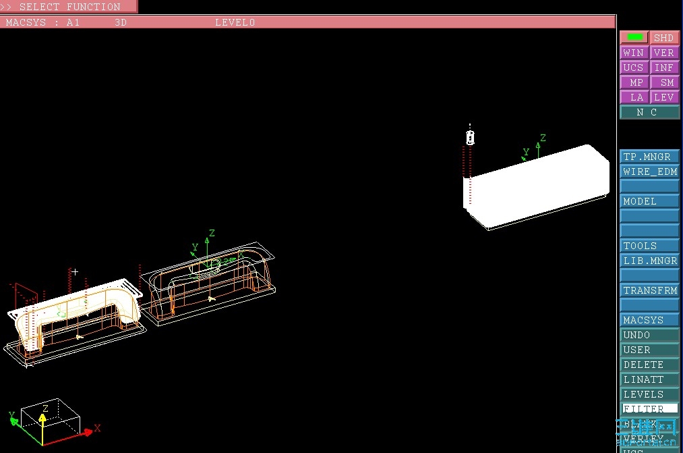683x453 pixels.
Task: Select the MP button
Action: [634, 82]
